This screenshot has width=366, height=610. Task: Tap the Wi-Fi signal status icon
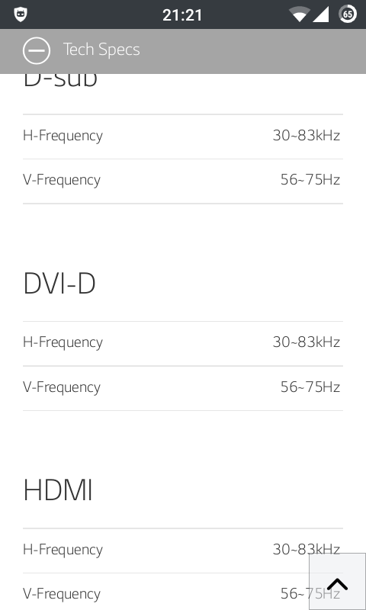(x=299, y=14)
